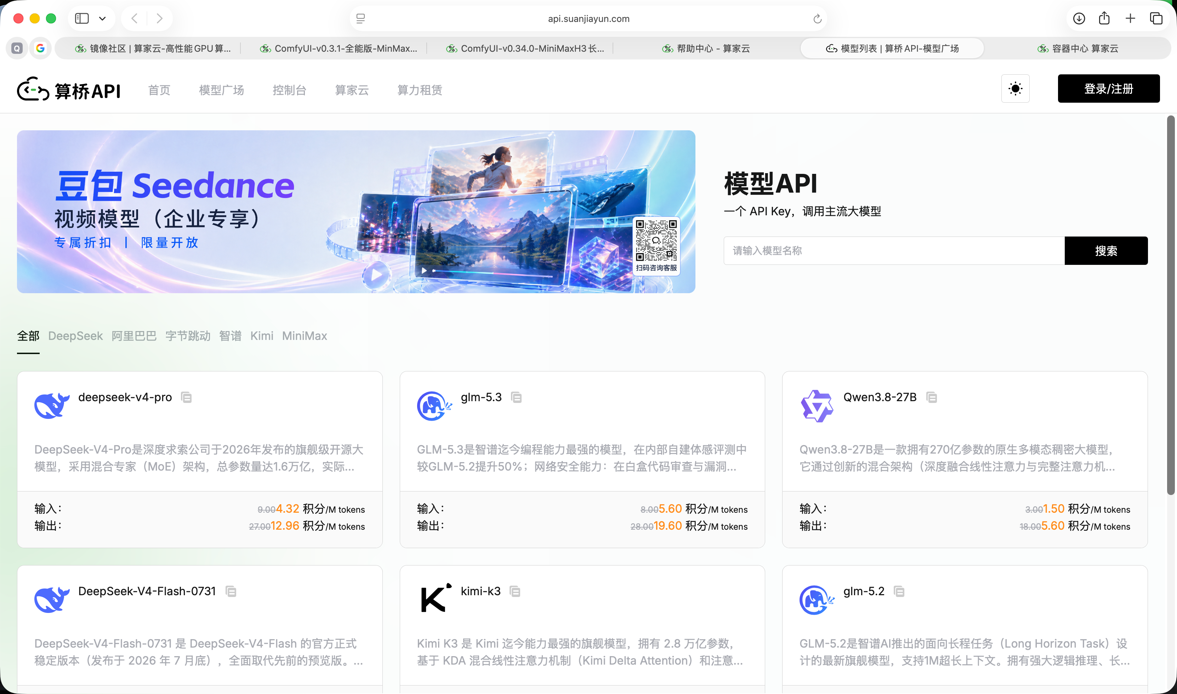Click the deepseek-v4-pro whale logo
This screenshot has width=1177, height=694.
(x=52, y=405)
